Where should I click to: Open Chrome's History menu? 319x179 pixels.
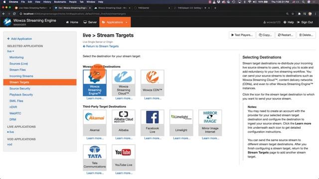click(47, 2)
